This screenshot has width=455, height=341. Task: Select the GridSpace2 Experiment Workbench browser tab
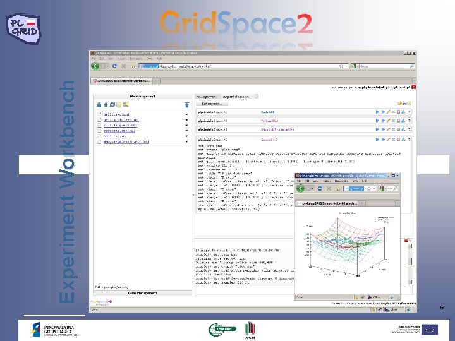point(122,81)
